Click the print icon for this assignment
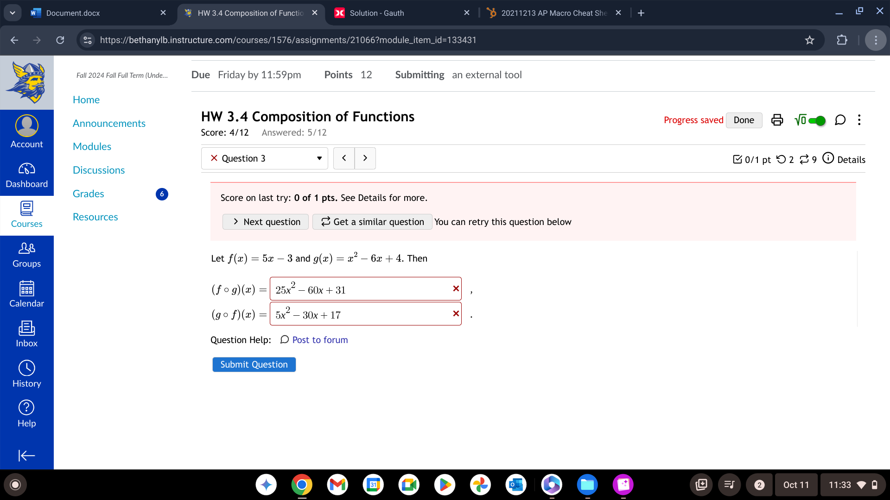 tap(777, 119)
